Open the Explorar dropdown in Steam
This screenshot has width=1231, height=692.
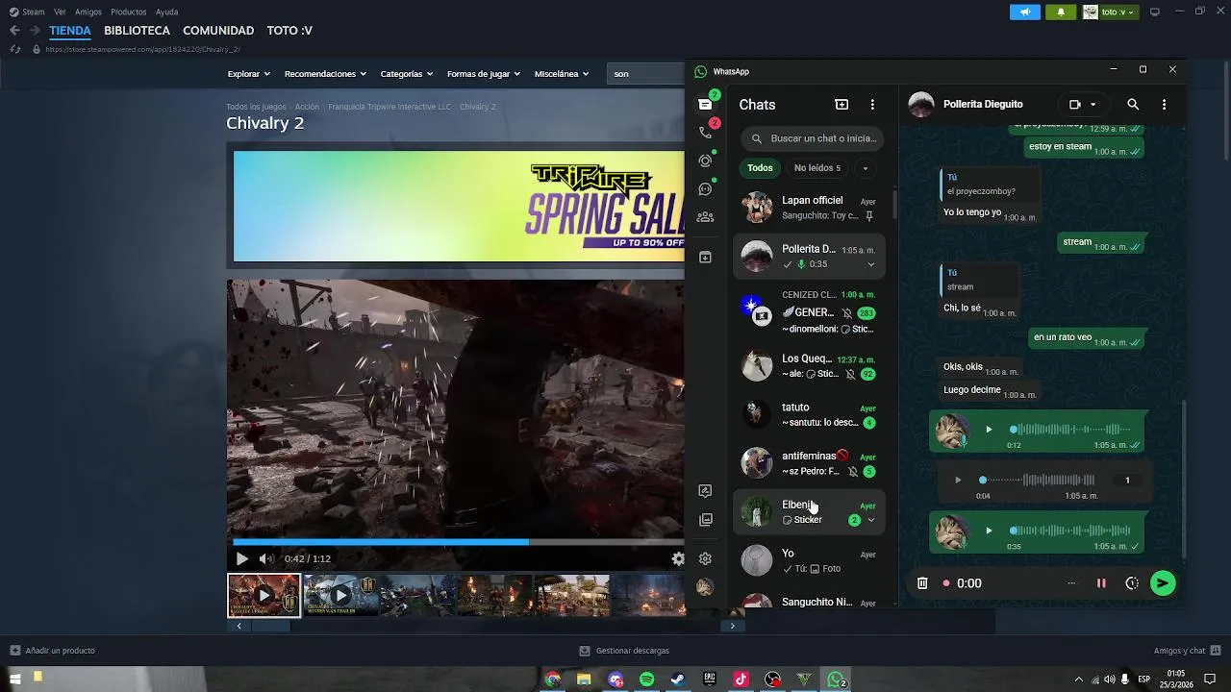(x=248, y=74)
